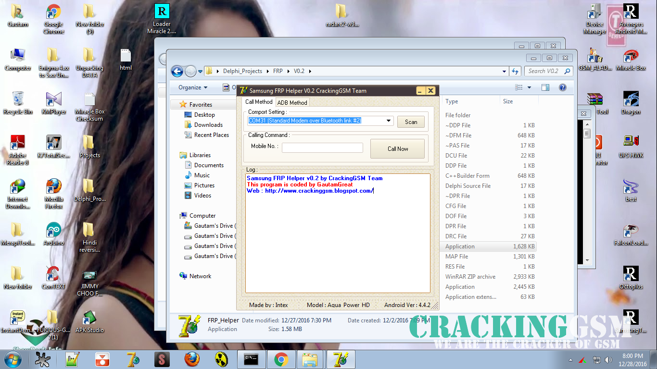
Task: Select the Call Method tab
Action: [x=258, y=102]
